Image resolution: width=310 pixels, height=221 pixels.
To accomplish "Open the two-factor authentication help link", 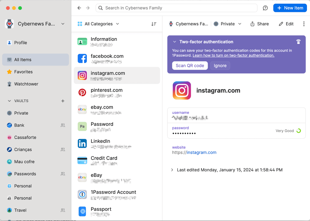I will pos(233,55).
